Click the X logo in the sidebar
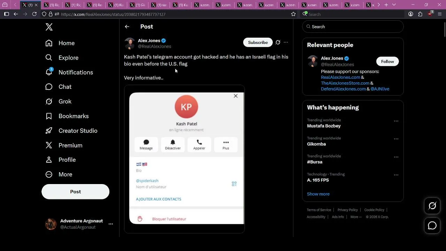This screenshot has width=446, height=251. (49, 27)
